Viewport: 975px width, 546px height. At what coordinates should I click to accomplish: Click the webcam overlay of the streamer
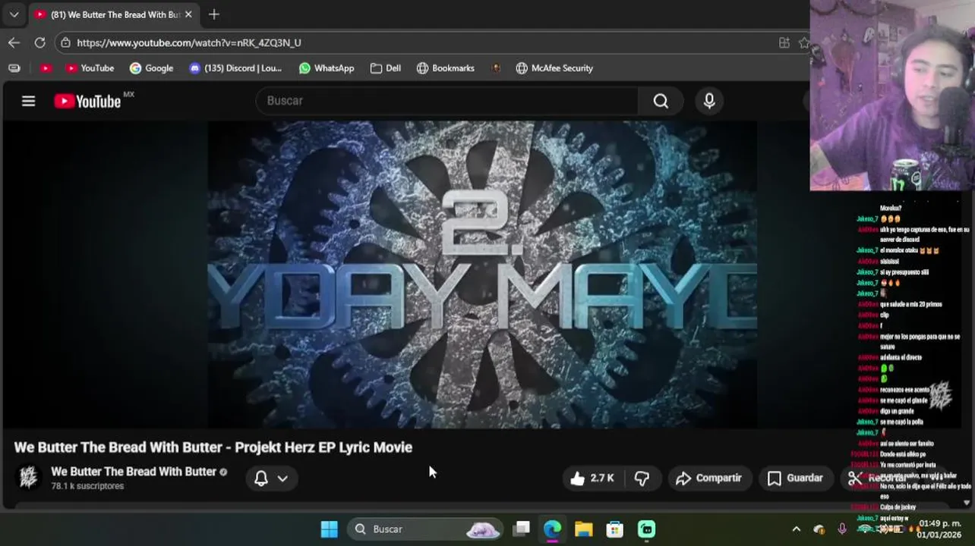pos(892,95)
